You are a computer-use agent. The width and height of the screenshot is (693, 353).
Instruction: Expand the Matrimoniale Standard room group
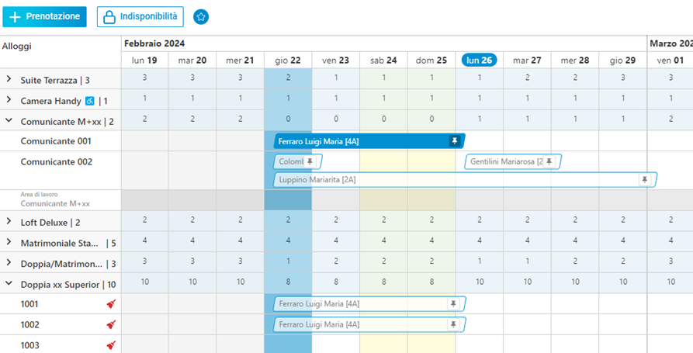click(9, 242)
